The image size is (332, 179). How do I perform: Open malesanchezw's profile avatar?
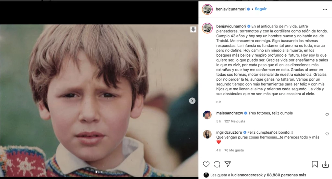[207, 115]
